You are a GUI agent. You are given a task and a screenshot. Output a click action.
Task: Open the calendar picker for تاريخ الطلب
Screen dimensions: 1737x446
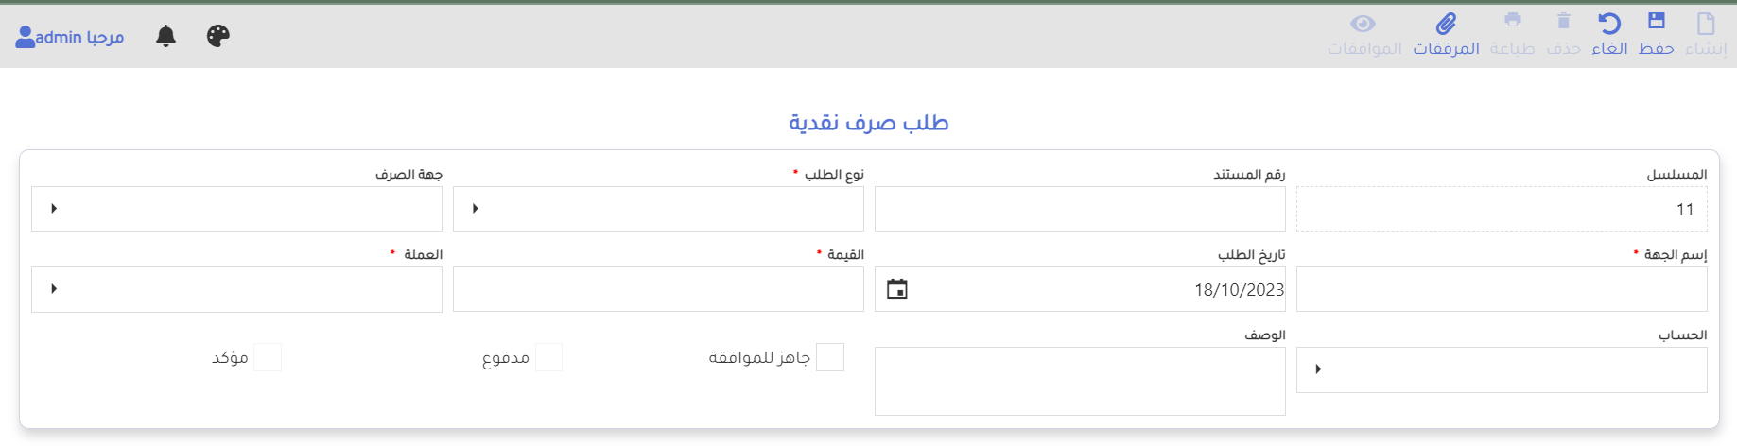tap(897, 289)
